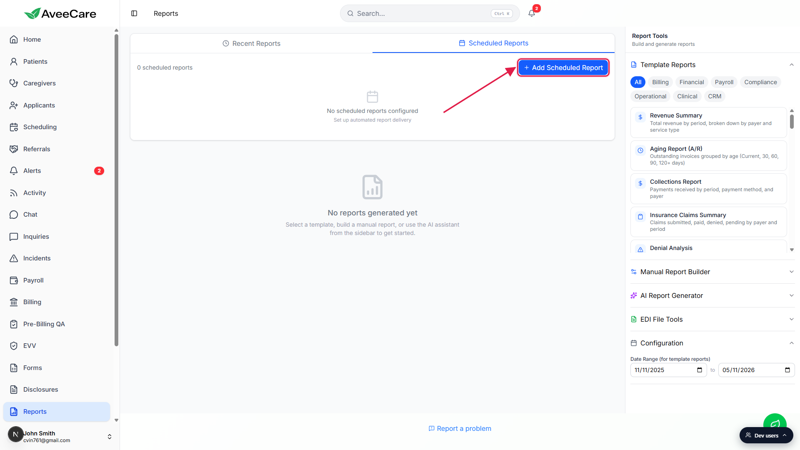The height and width of the screenshot is (450, 800).
Task: Open Alerts bell in sidebar
Action: [x=14, y=171]
